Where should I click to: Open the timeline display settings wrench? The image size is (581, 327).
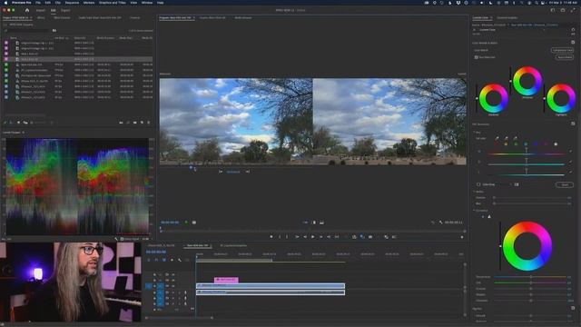180,260
